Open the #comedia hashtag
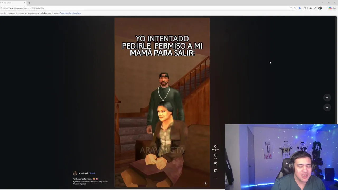Screen dimensions: 338x190 pos(95,182)
